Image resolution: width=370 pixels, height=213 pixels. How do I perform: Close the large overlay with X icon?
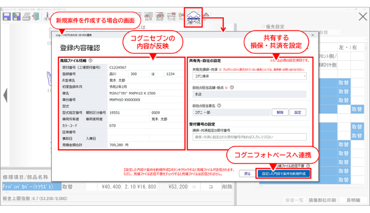[363, 17]
